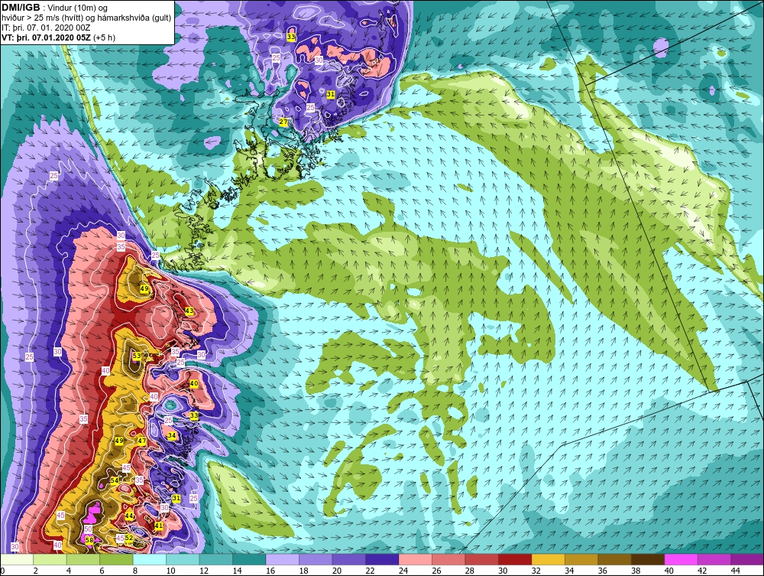Click the yellow gust label 52
Image resolution: width=764 pixels, height=576 pixels.
click(128, 538)
